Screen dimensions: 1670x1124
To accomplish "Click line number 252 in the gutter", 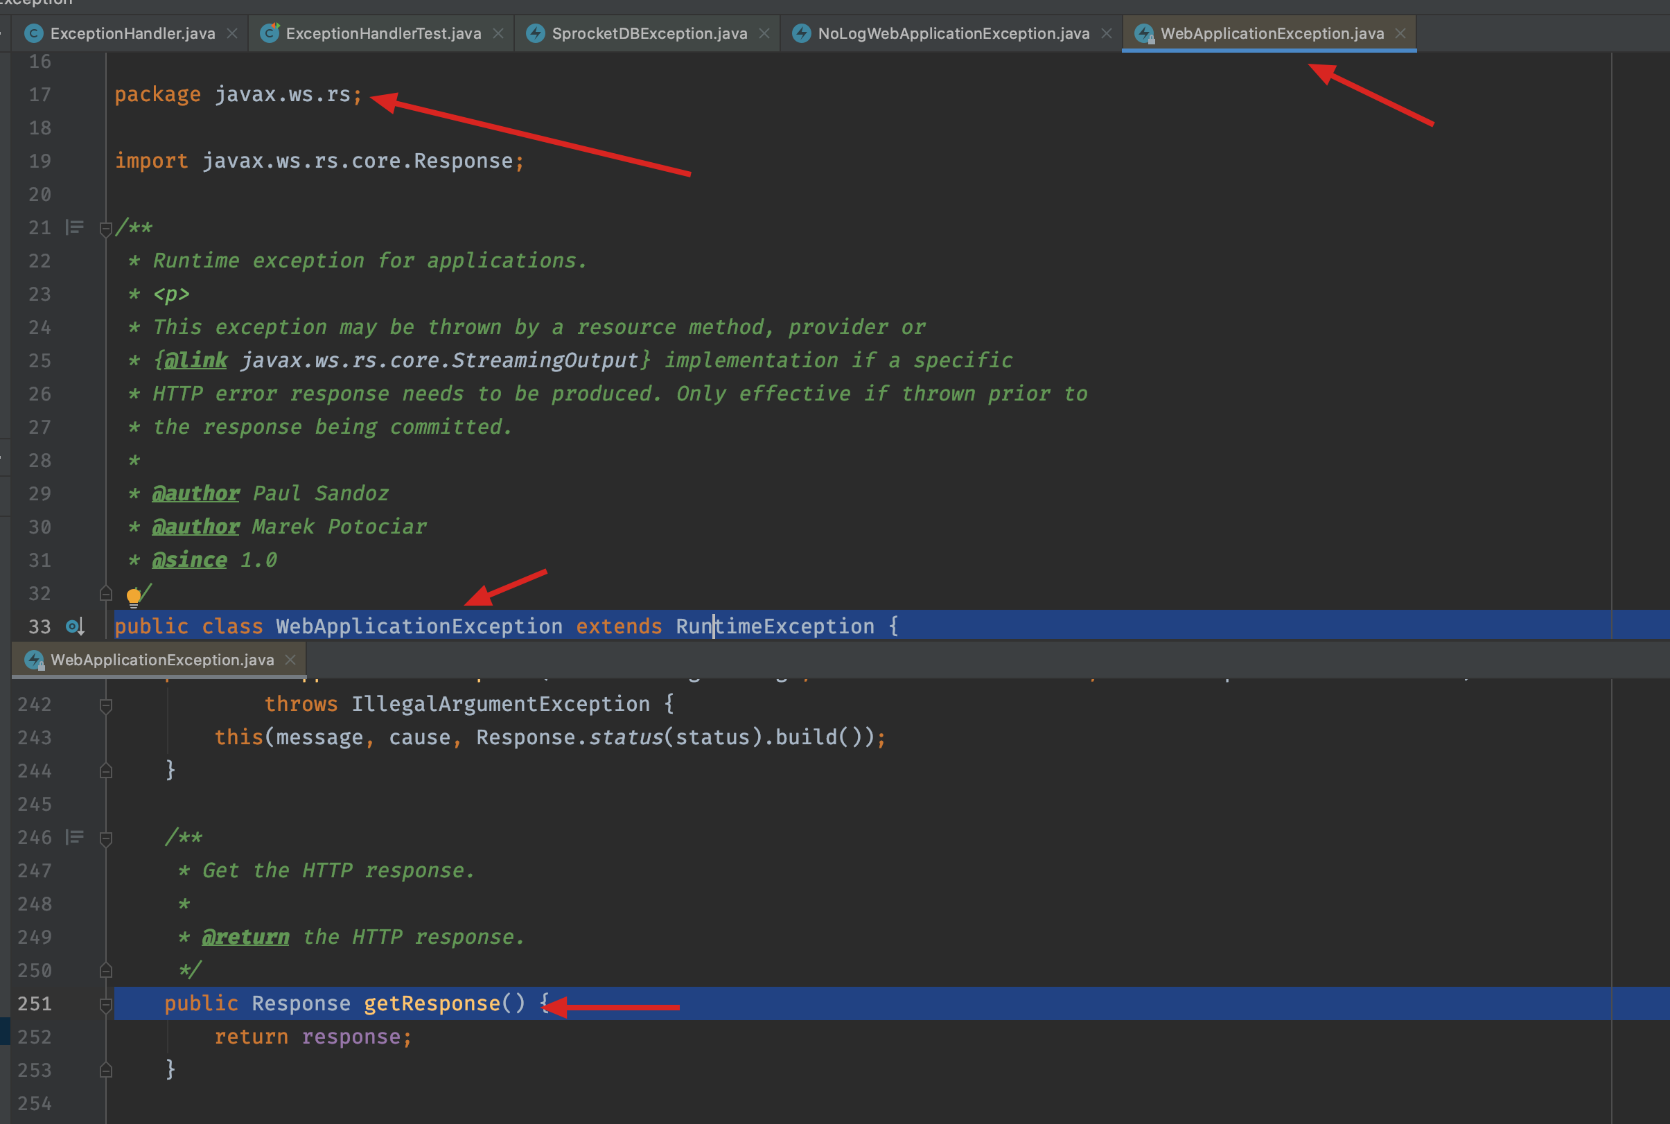I will tap(35, 1037).
